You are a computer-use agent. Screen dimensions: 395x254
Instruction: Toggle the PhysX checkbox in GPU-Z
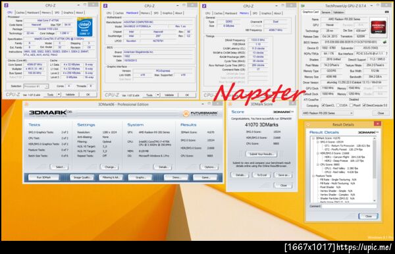coord(351,105)
